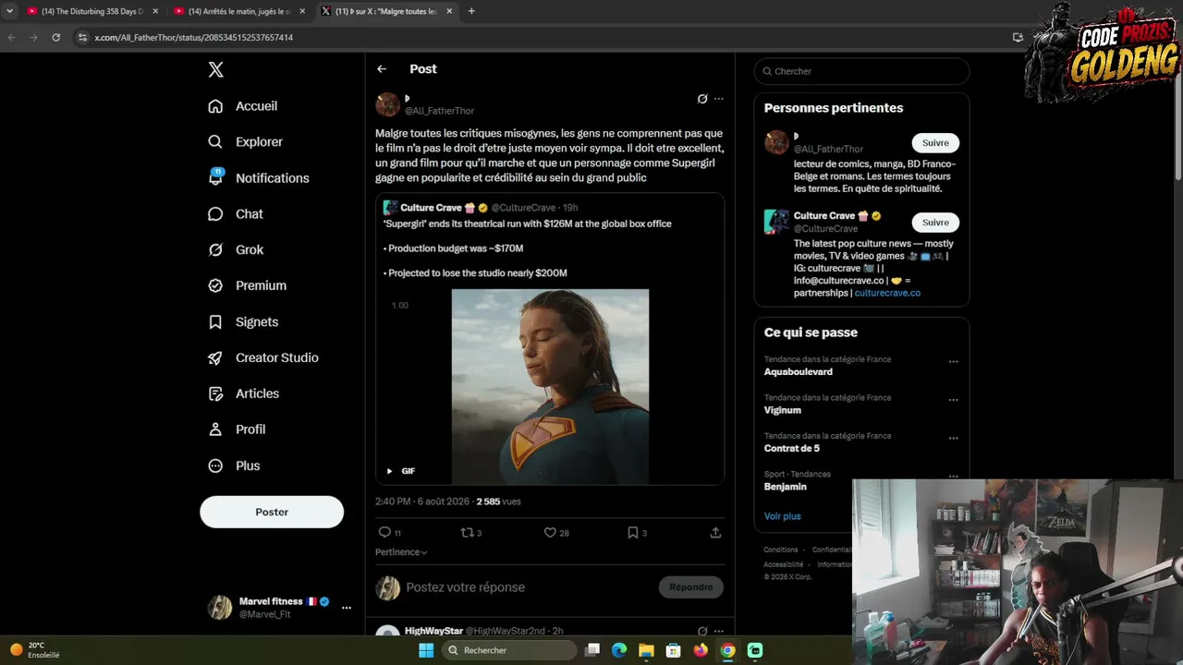This screenshot has height=665, width=1183.
Task: Click the reply bubble icon with 11
Action: (x=384, y=533)
